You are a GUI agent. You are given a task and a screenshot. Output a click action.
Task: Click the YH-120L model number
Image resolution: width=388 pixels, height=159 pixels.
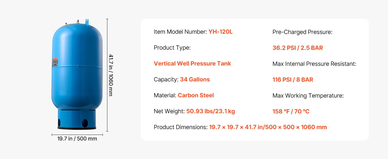click(221, 32)
